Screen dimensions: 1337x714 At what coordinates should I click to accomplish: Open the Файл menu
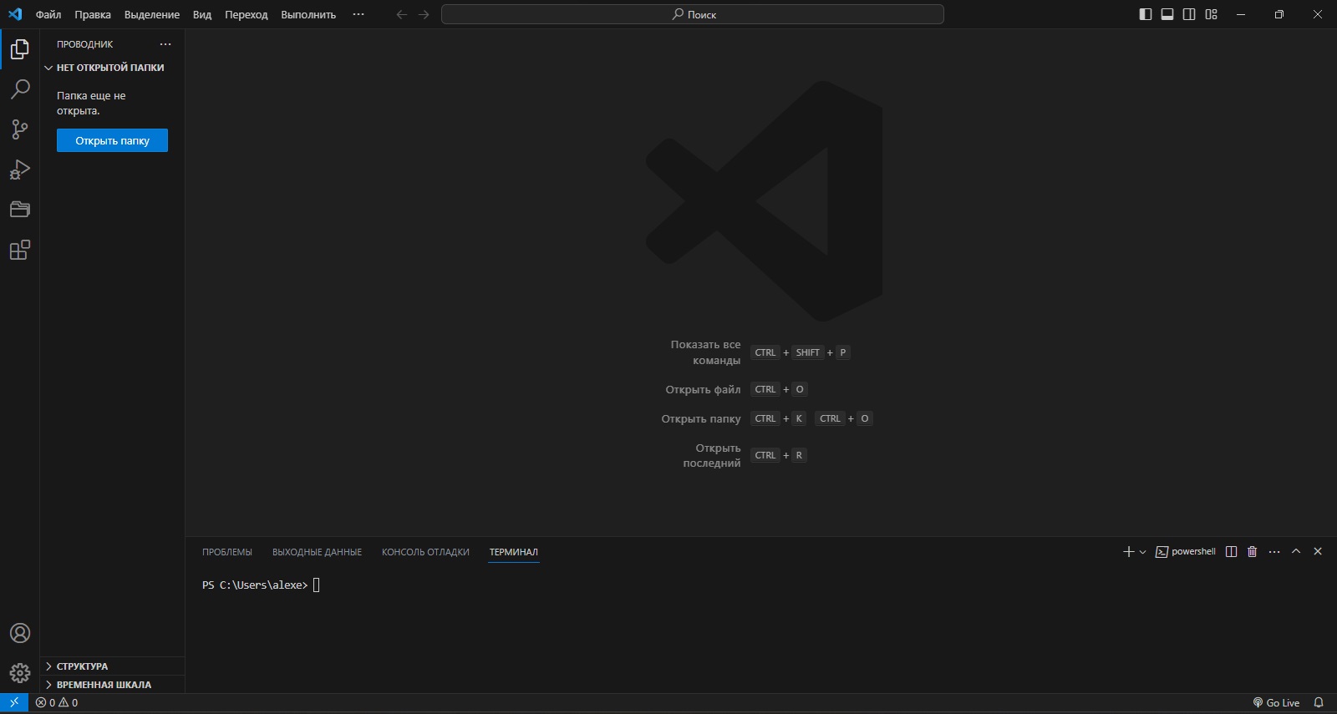tap(48, 14)
